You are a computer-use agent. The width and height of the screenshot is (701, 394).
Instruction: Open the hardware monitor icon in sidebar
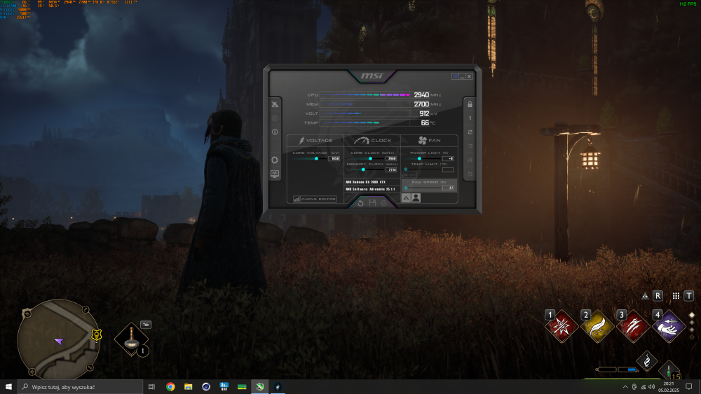tap(275, 174)
